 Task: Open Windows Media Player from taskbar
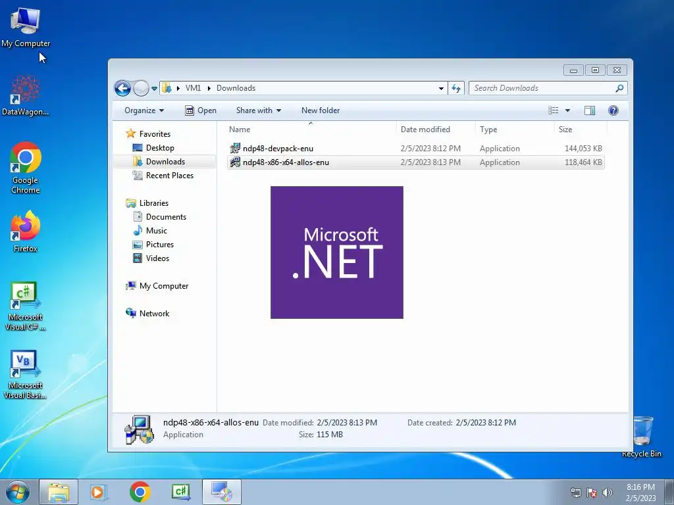coord(99,492)
